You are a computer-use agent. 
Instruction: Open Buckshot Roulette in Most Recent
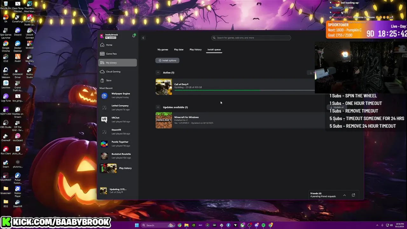click(118, 156)
